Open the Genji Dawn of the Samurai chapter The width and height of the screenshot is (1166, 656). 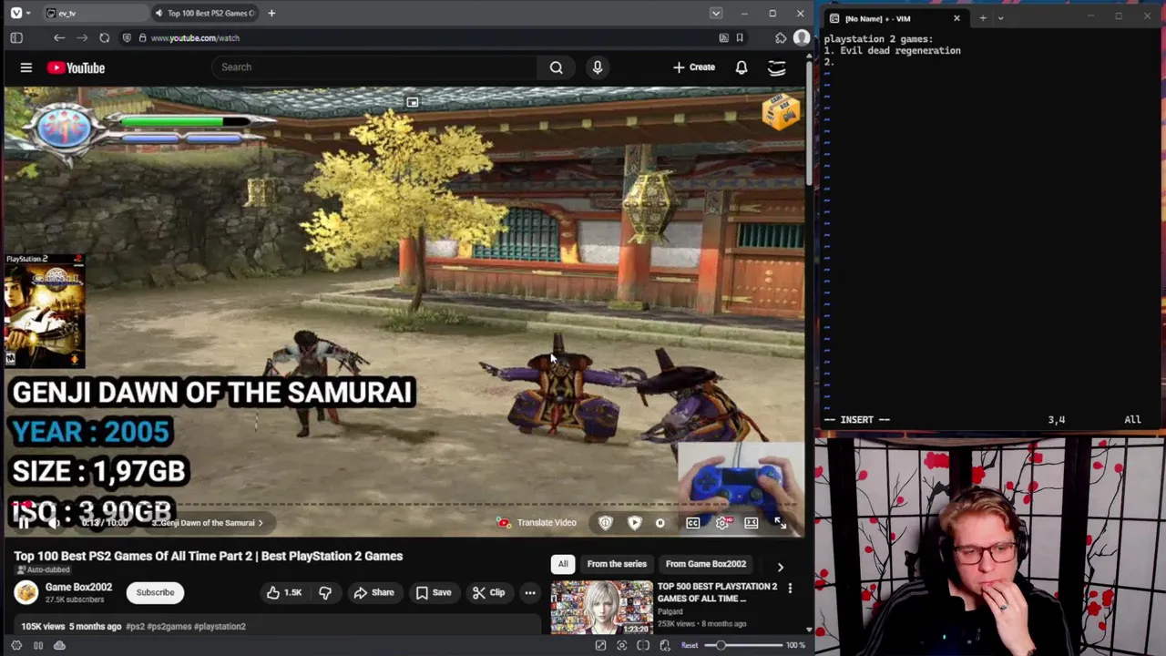click(208, 523)
